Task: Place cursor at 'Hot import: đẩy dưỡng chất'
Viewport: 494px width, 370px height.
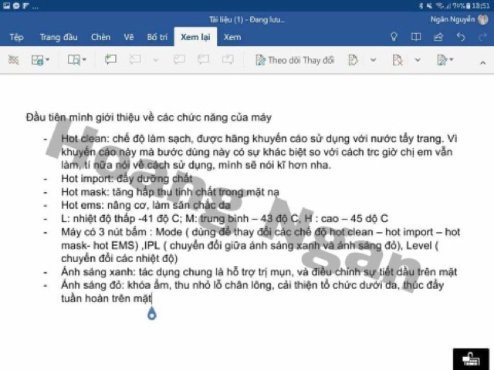Action: (127, 179)
